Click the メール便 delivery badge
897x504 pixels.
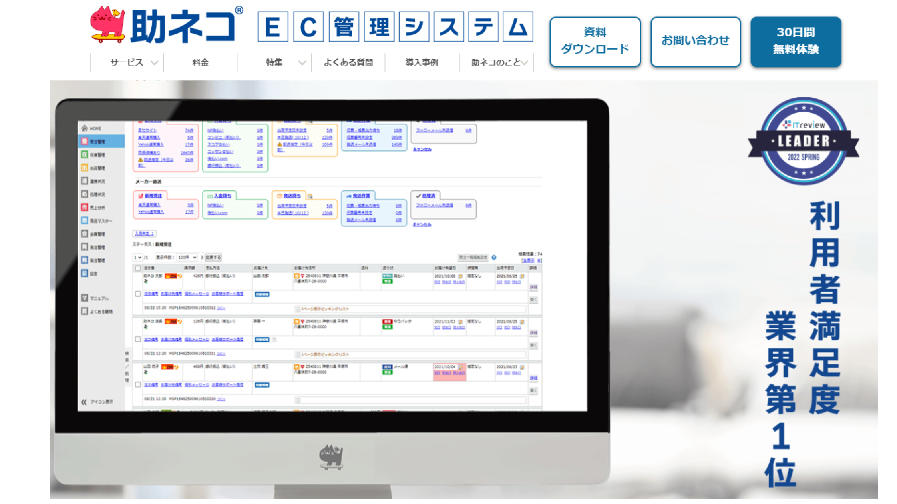pyautogui.click(x=387, y=366)
